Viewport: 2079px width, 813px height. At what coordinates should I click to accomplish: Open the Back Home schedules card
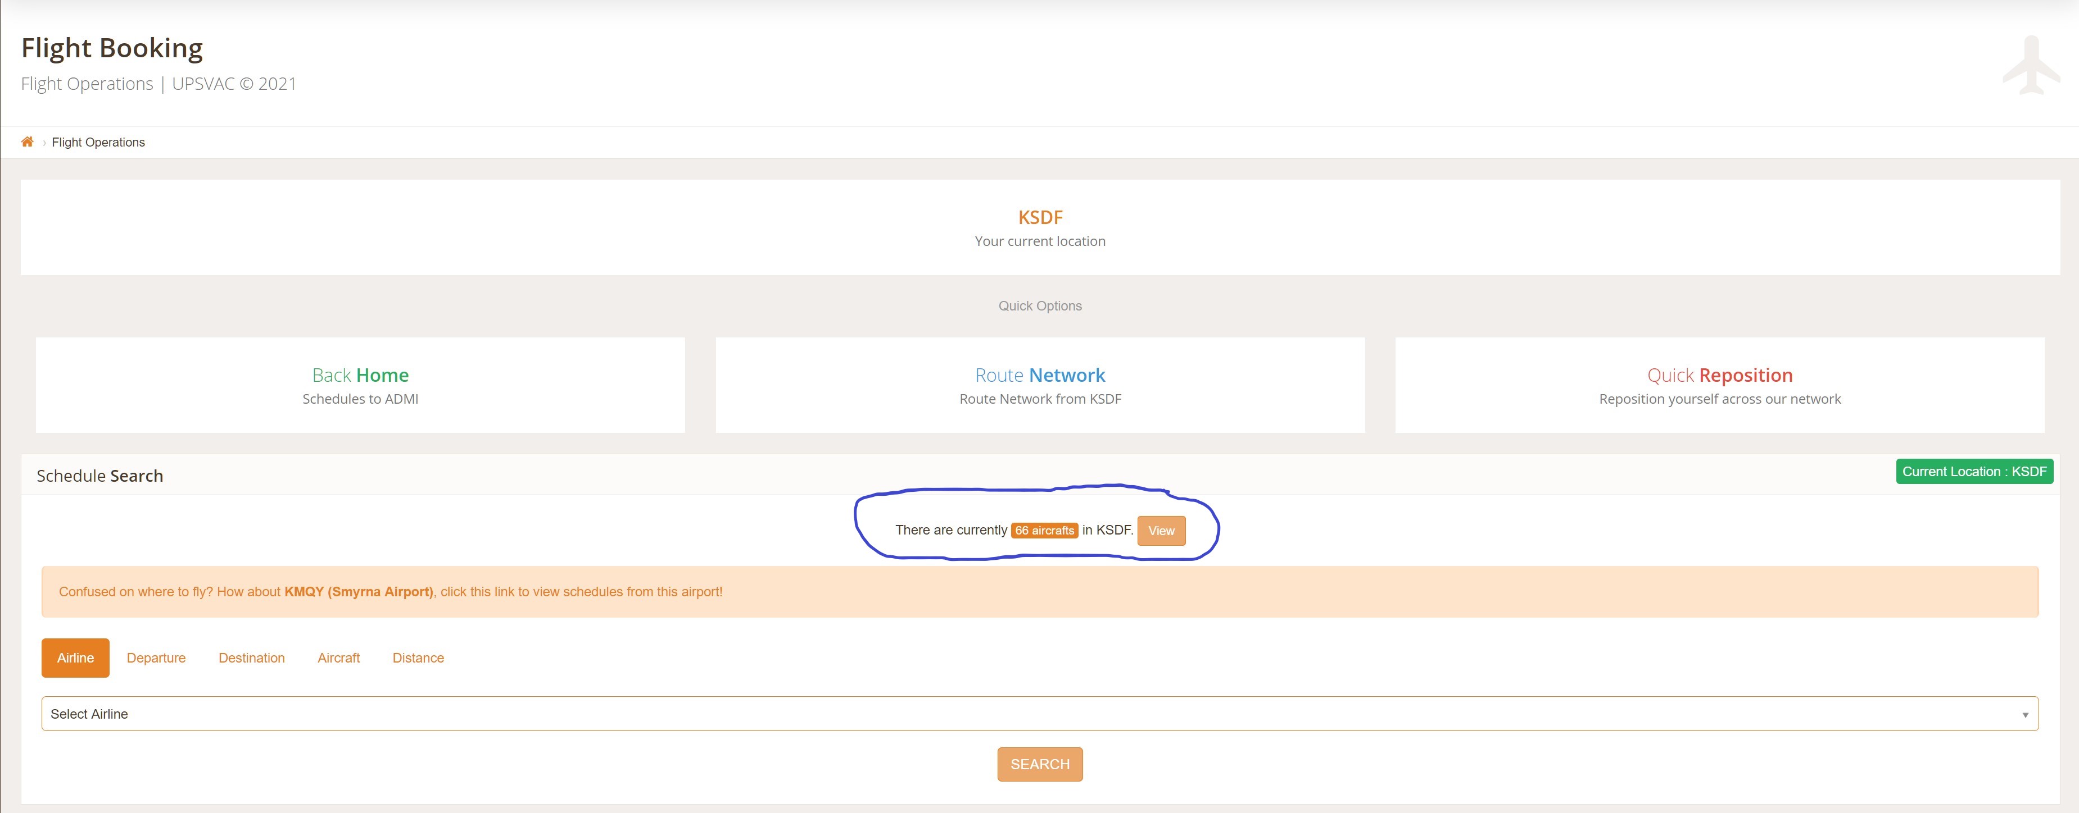tap(360, 386)
